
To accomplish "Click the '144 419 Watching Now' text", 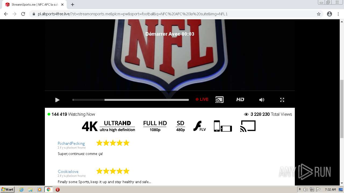I will coord(73,114).
